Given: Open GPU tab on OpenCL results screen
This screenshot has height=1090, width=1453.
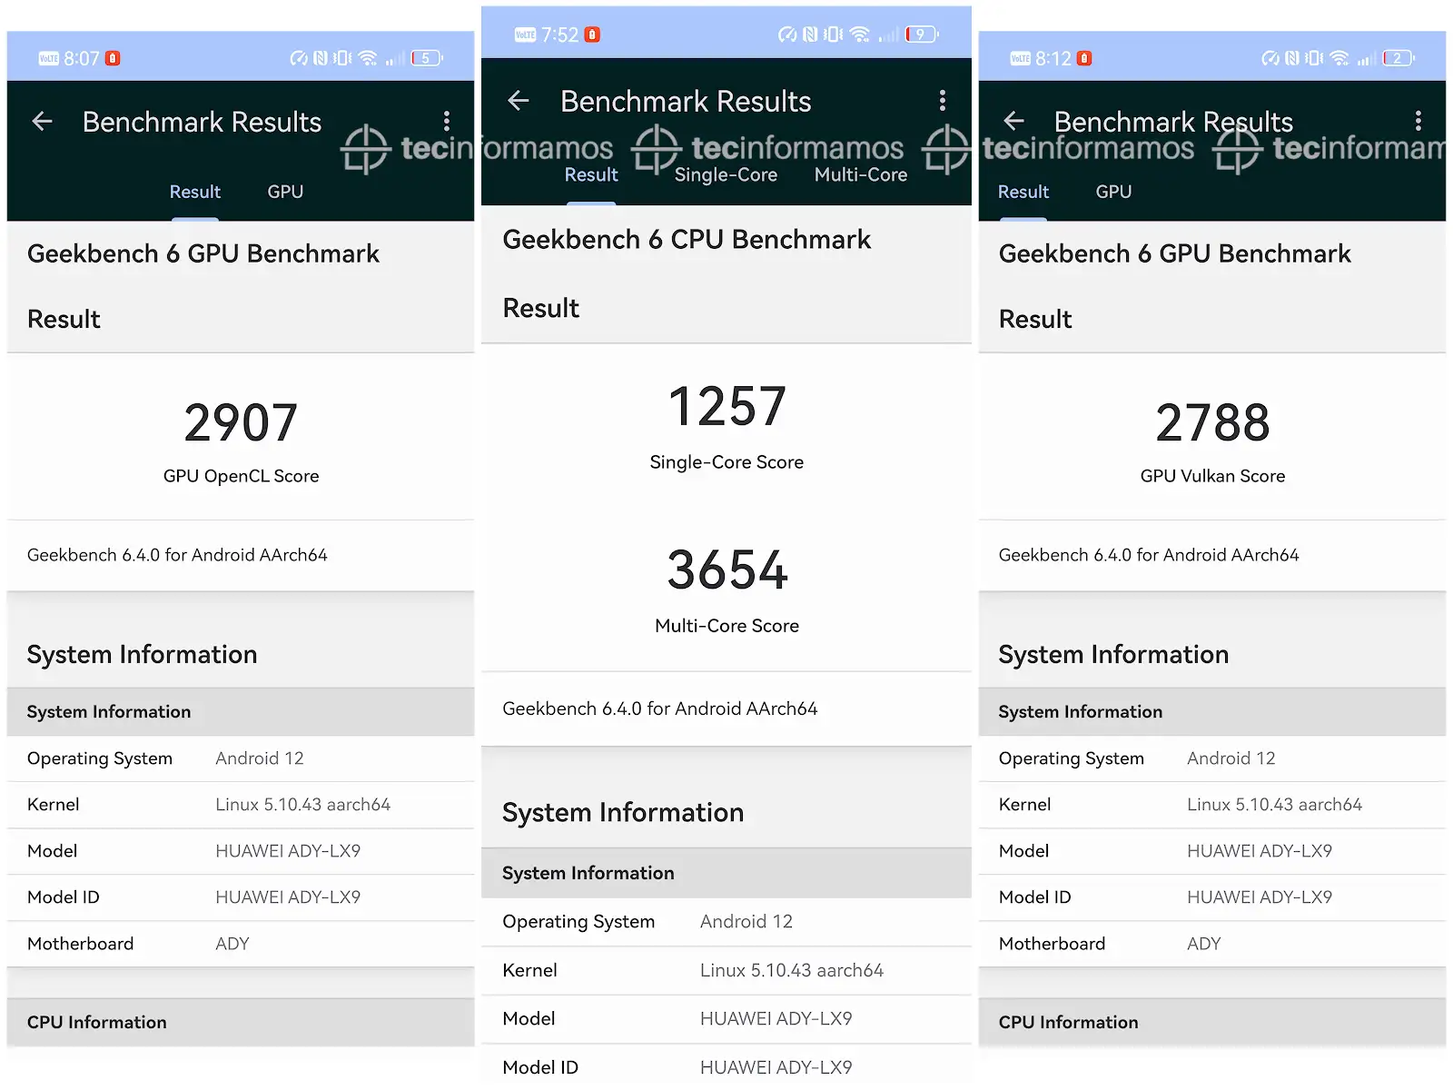Looking at the screenshot, I should [285, 192].
